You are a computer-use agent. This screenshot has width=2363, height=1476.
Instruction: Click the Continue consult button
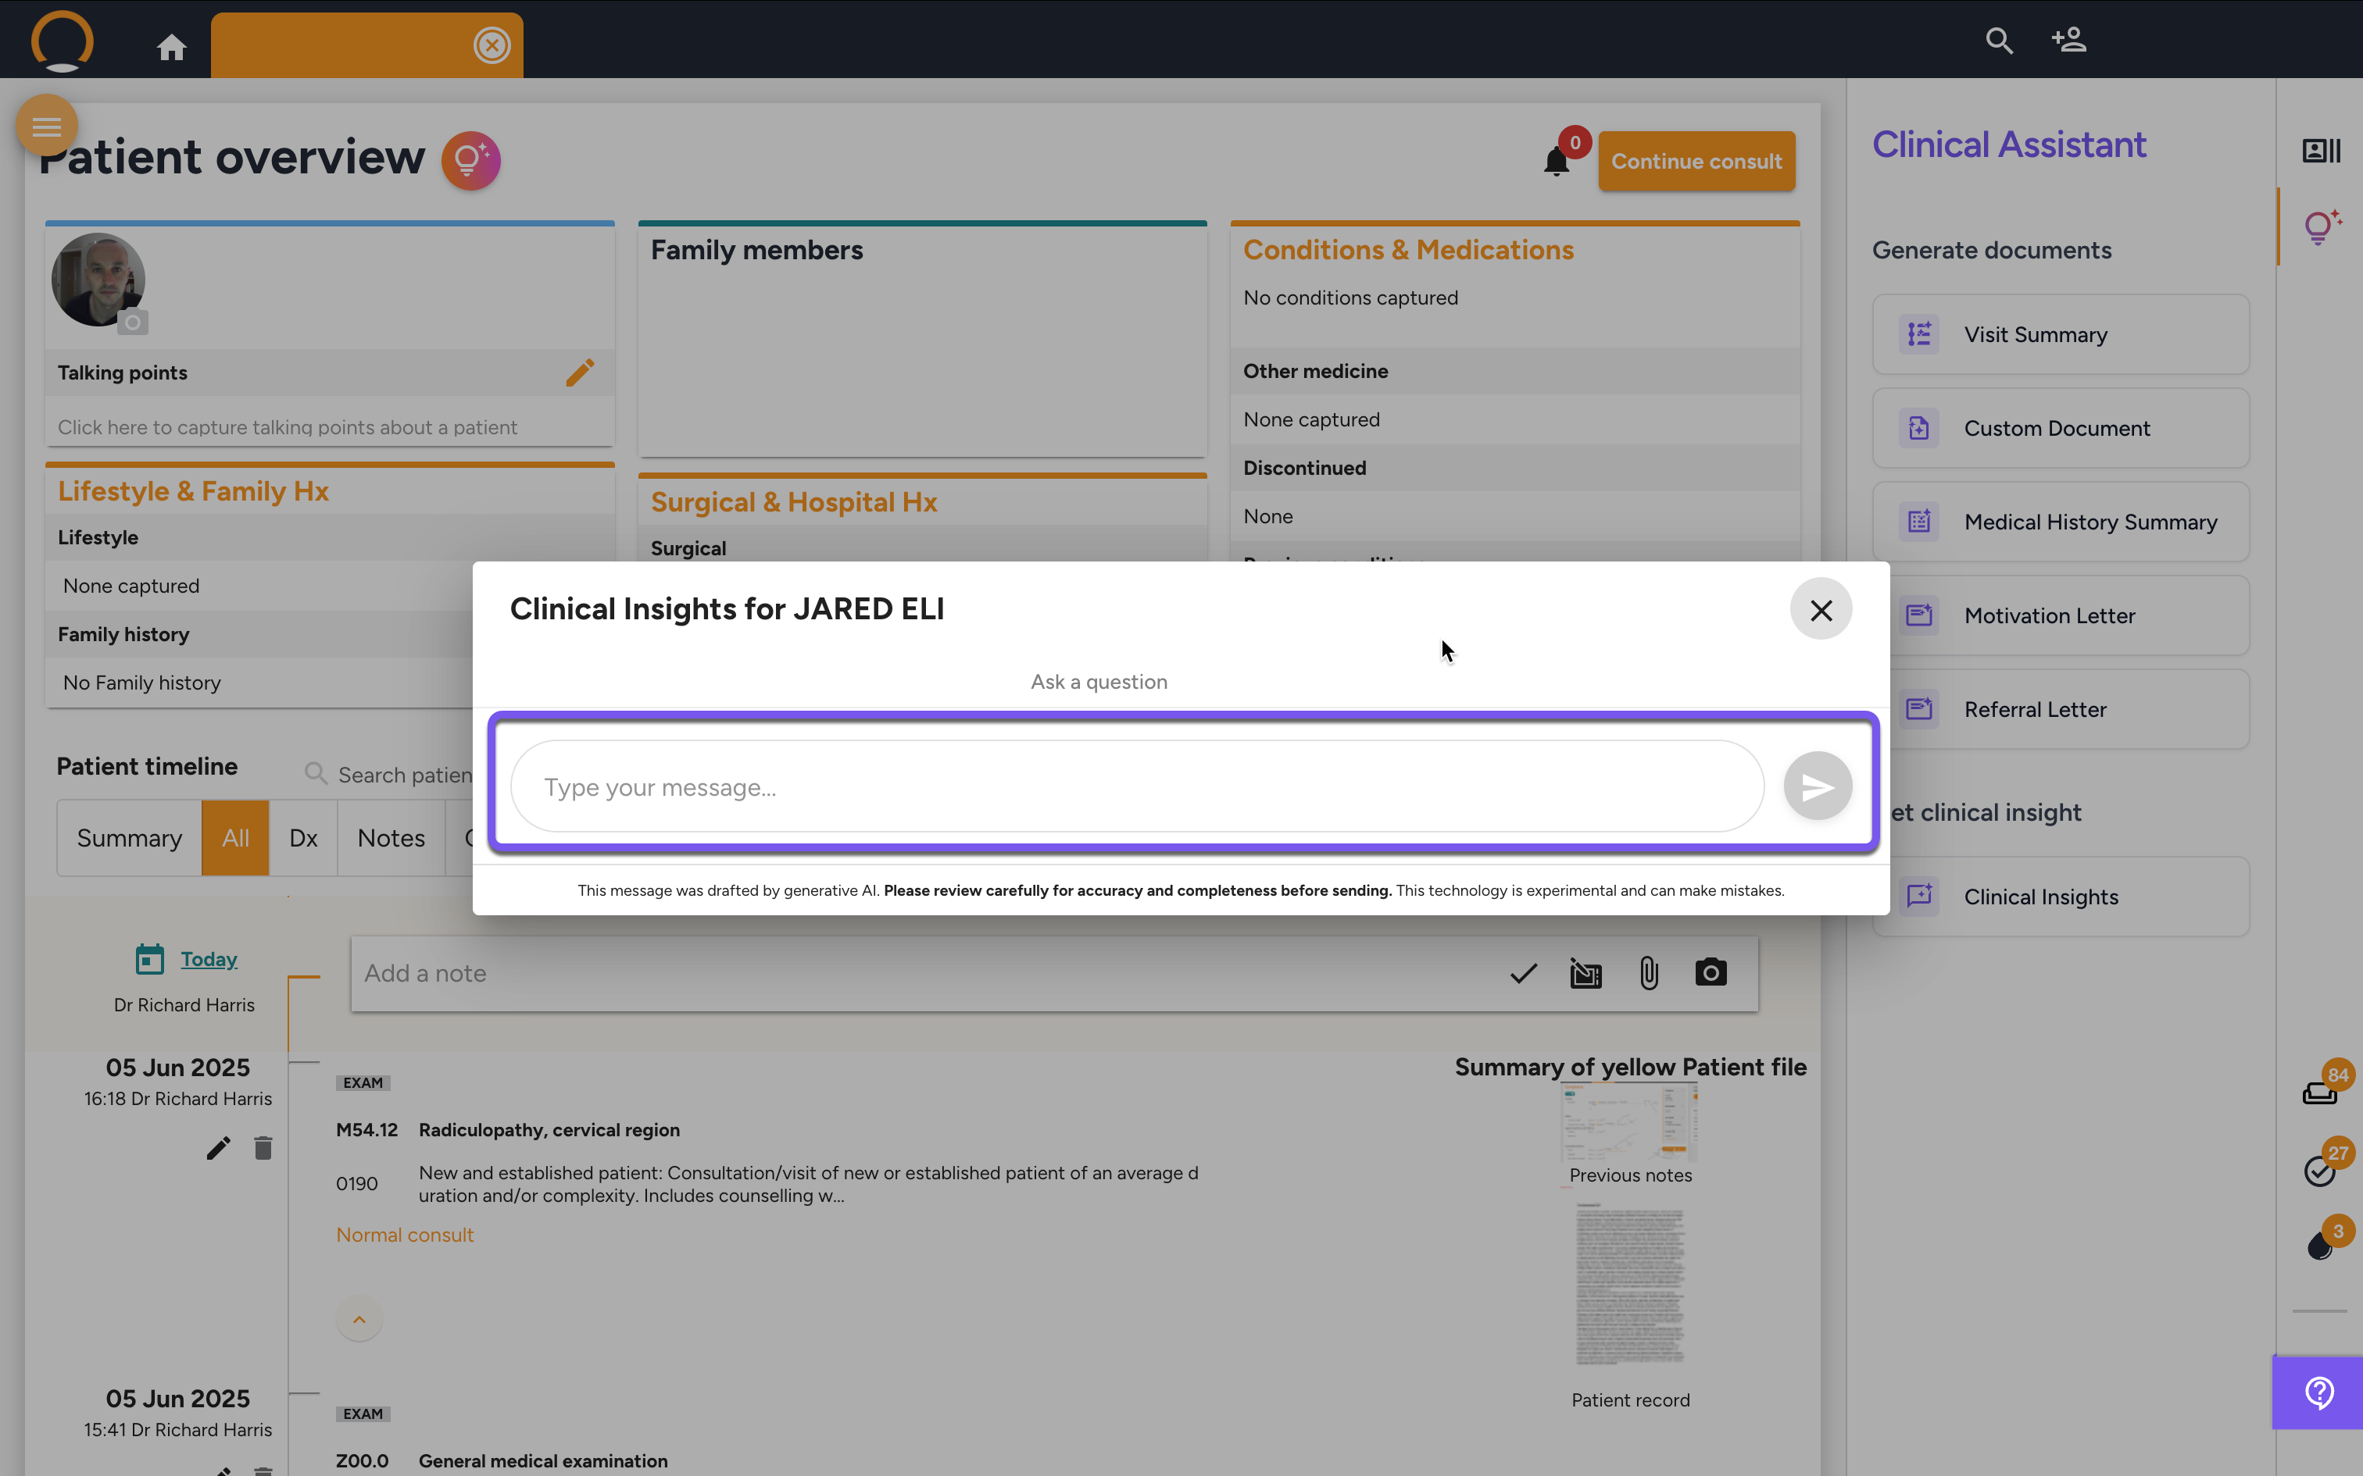click(1696, 161)
